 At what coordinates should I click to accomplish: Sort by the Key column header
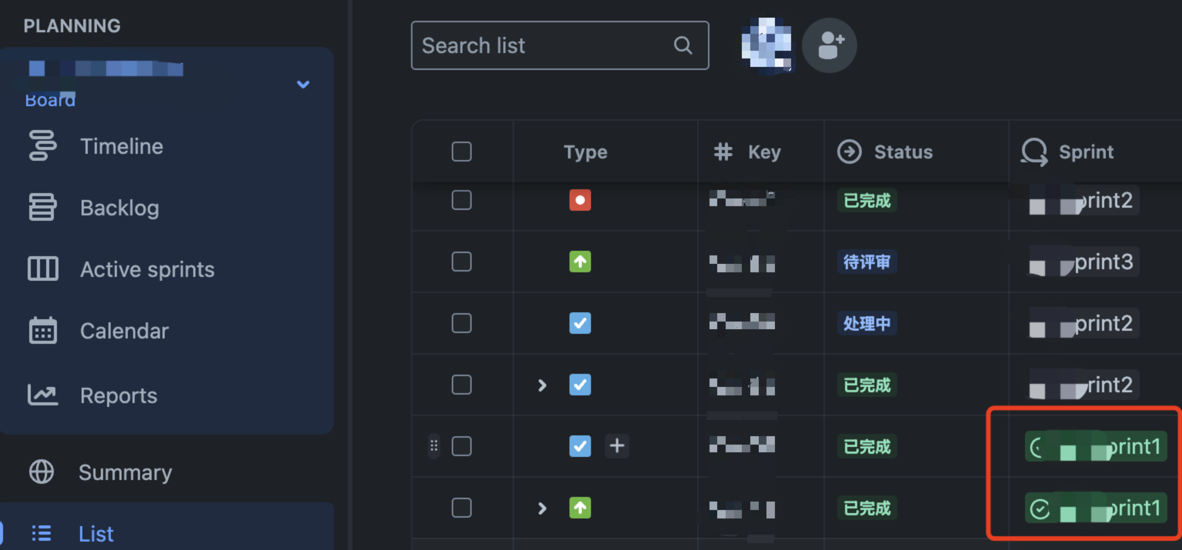(747, 152)
